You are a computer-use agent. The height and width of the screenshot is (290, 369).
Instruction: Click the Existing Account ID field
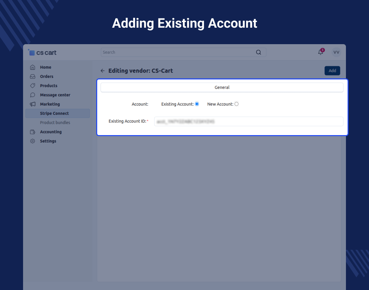point(248,121)
